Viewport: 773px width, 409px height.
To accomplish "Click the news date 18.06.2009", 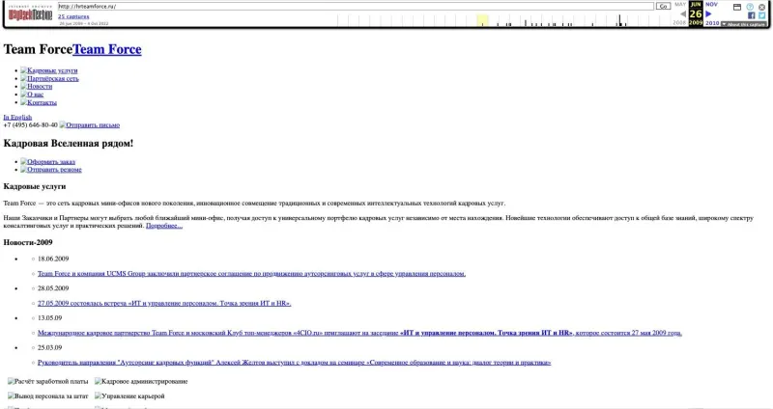I will [x=53, y=259].
